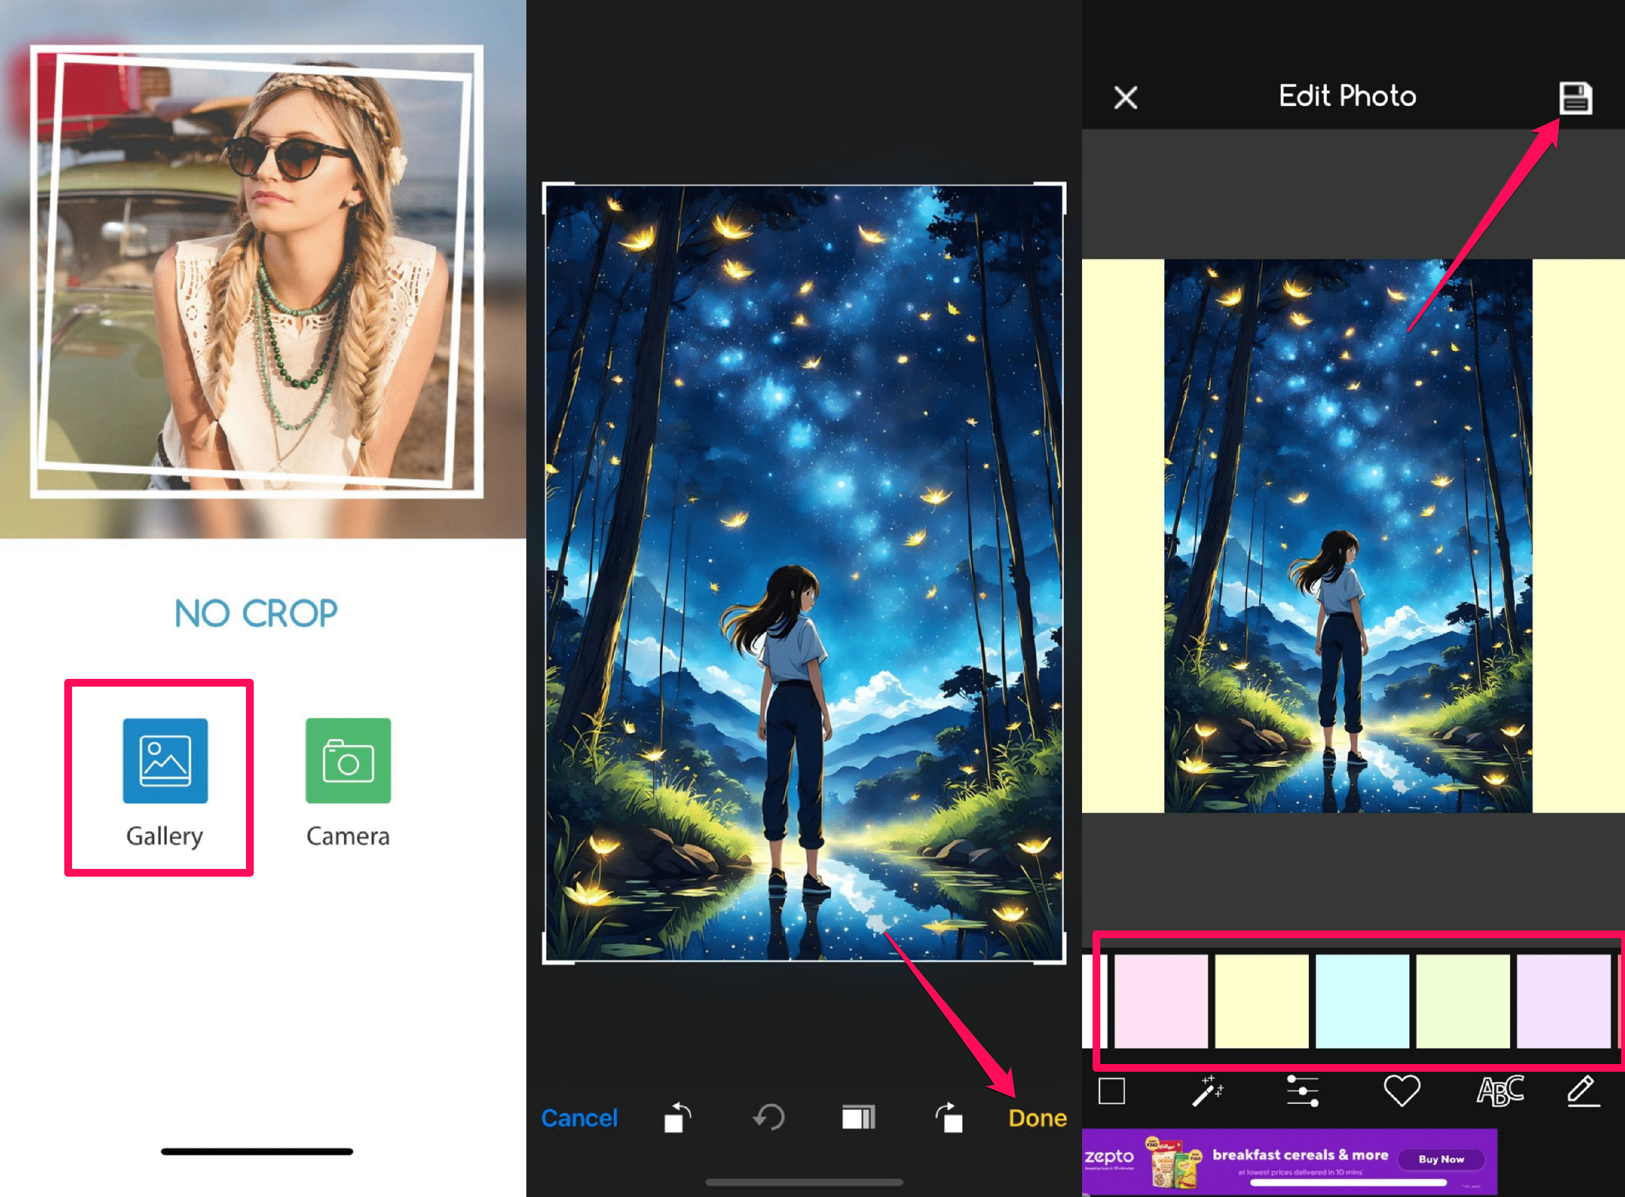Pick the light blue background swatch
This screenshot has width=1625, height=1197.
click(x=1362, y=1001)
